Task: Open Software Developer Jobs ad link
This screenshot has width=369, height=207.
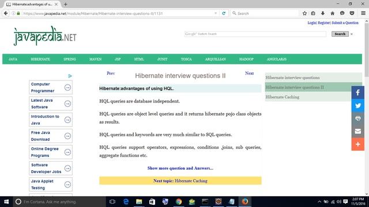Action: (51, 168)
